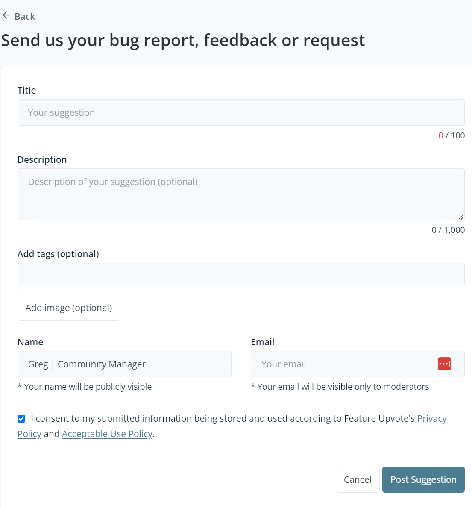Click the Post Suggestion button
The image size is (472, 508).
(x=423, y=480)
